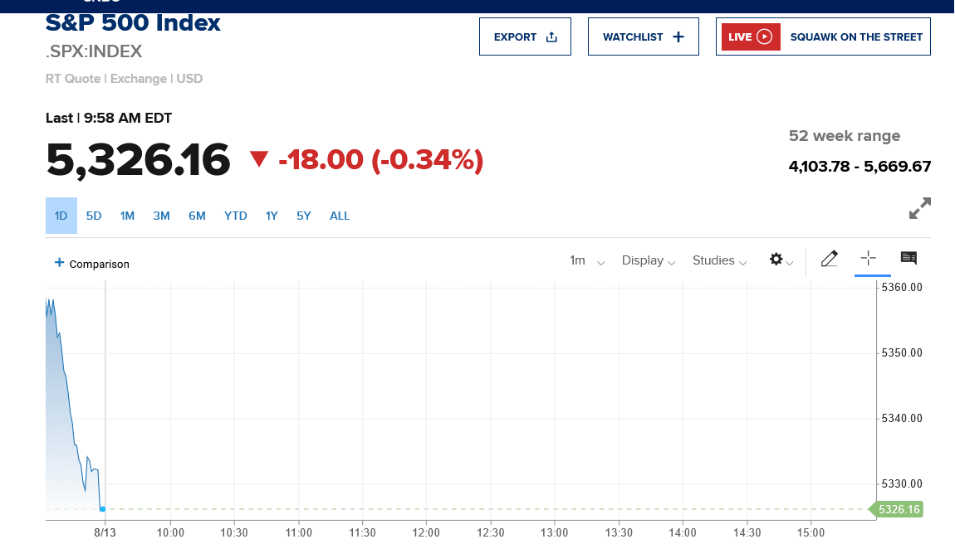
Task: Choose the 1Y time range
Action: tap(272, 216)
